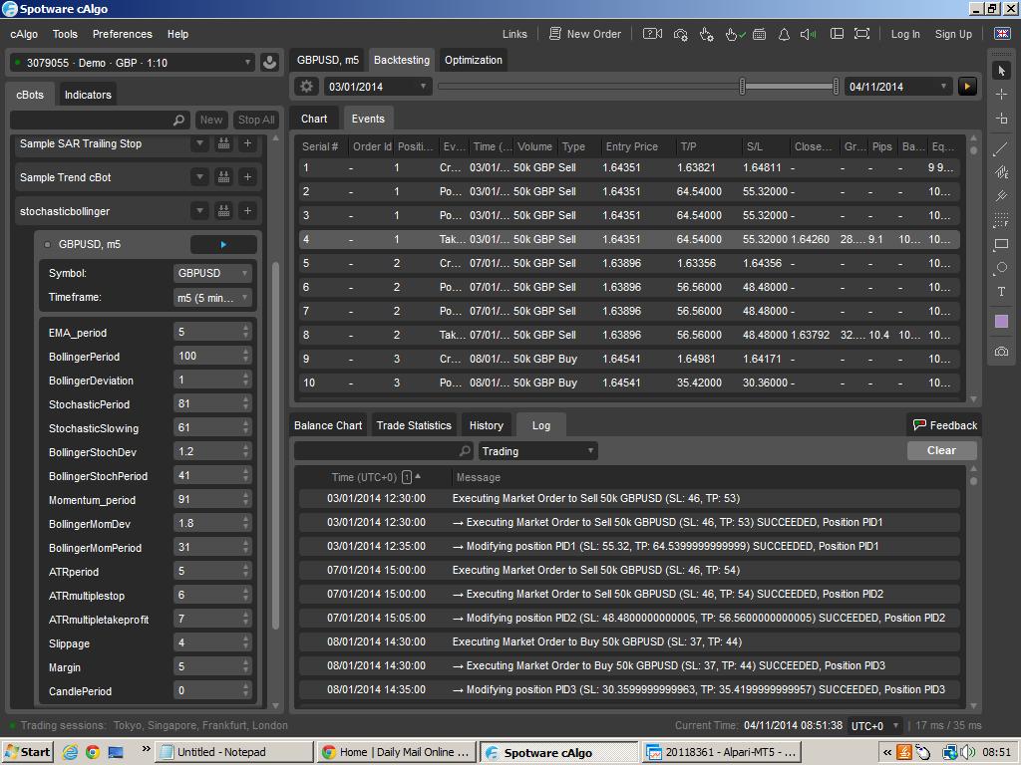Switch to the Optimization tab
The image size is (1021, 765).
474,60
